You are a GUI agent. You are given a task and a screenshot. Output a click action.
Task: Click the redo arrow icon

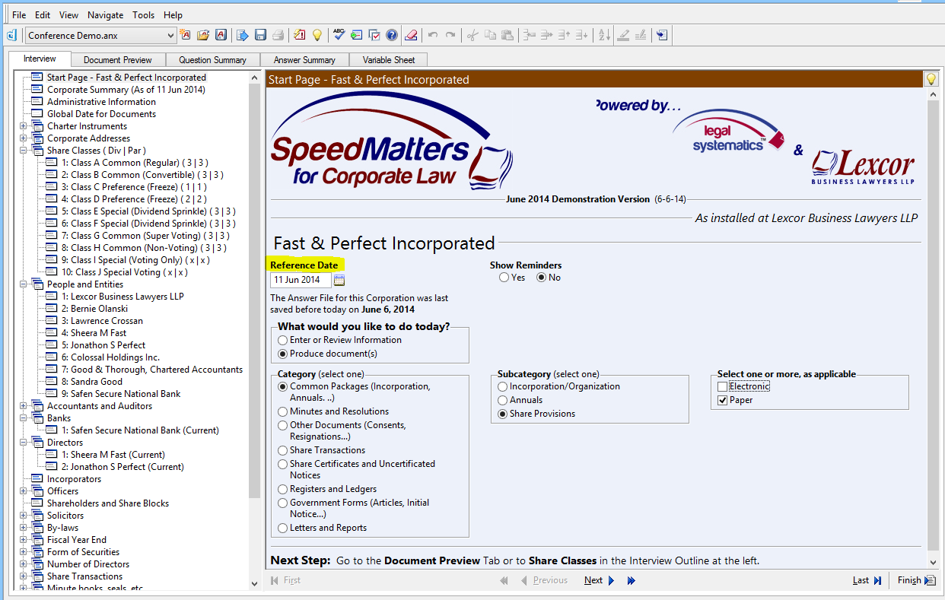point(450,35)
